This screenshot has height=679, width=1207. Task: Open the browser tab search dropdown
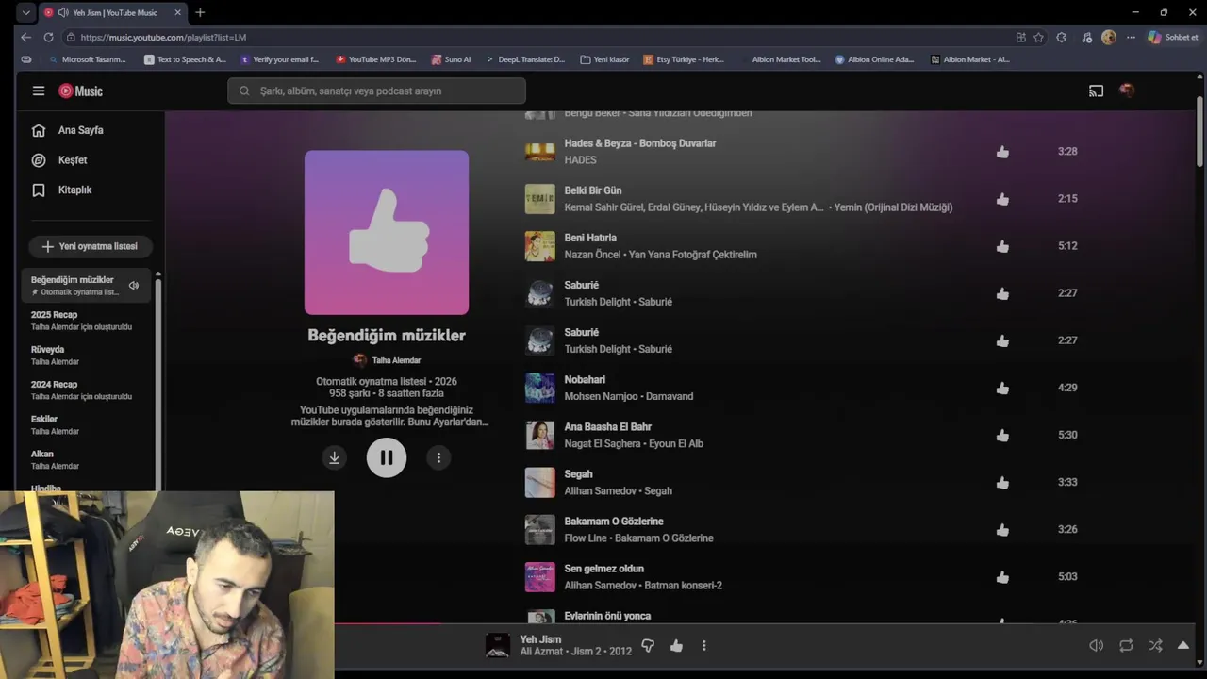click(25, 12)
